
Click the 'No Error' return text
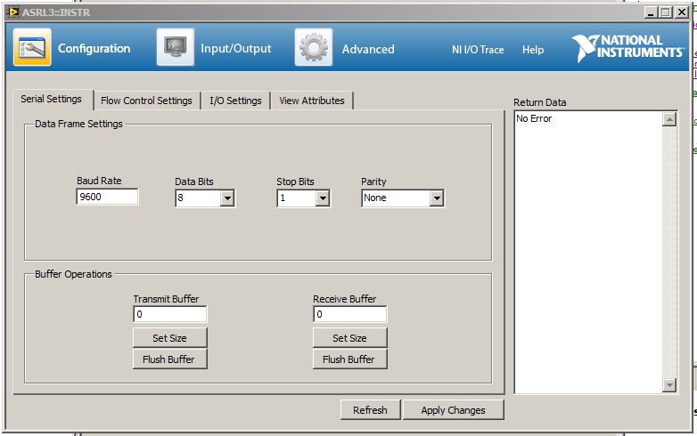pyautogui.click(x=534, y=119)
